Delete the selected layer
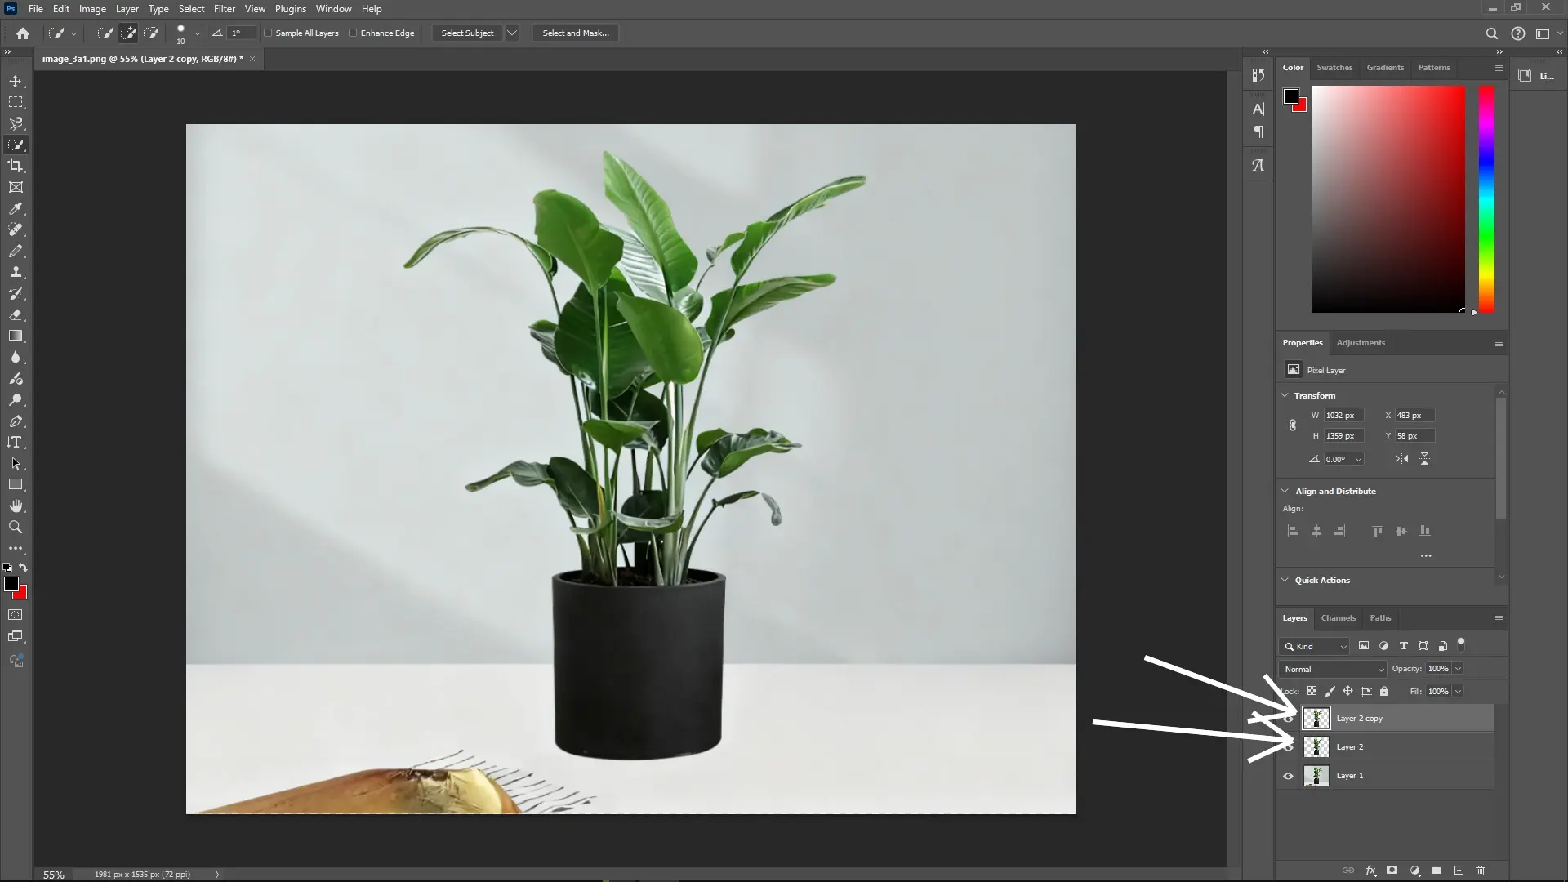 [1480, 871]
